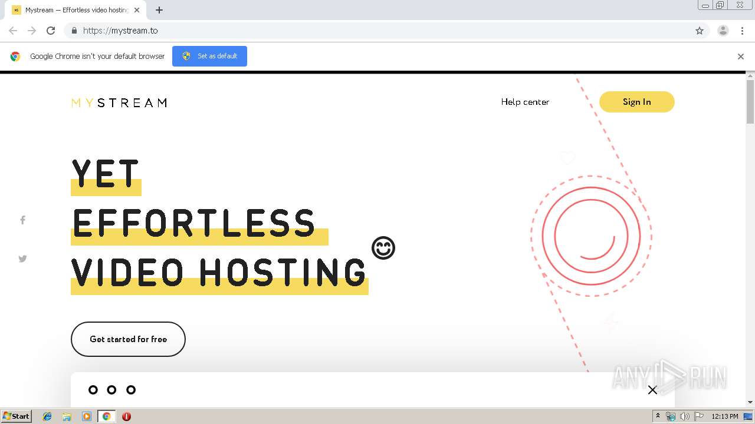
Task: Click the 'YET' headline text
Action: click(105, 173)
